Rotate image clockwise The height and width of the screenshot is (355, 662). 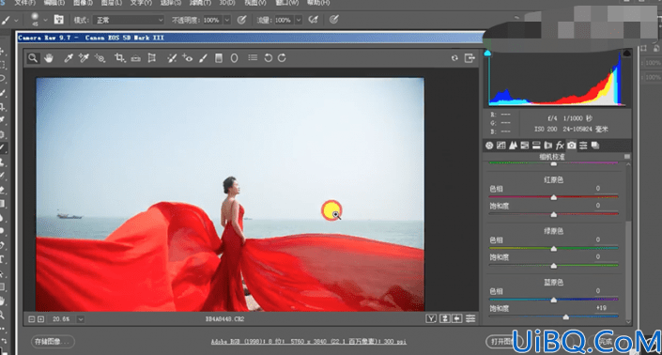click(282, 58)
